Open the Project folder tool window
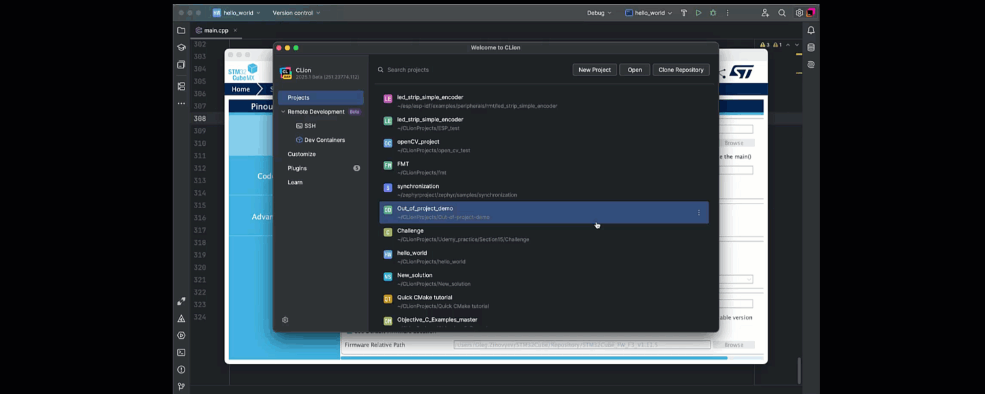The width and height of the screenshot is (985, 394). tap(181, 30)
